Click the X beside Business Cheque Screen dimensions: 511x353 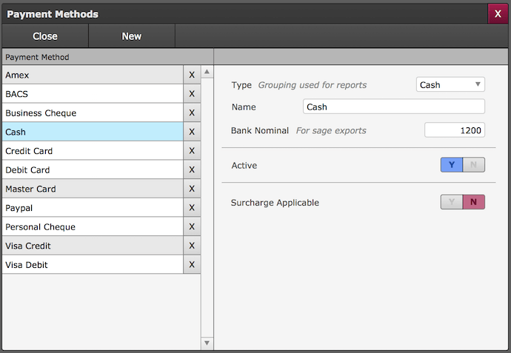pyautogui.click(x=192, y=113)
